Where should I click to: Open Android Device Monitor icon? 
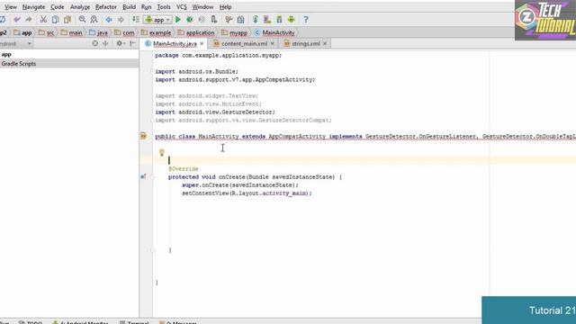click(x=292, y=20)
